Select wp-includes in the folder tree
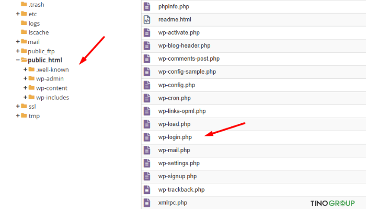This screenshot has height=209, width=366. [x=52, y=98]
